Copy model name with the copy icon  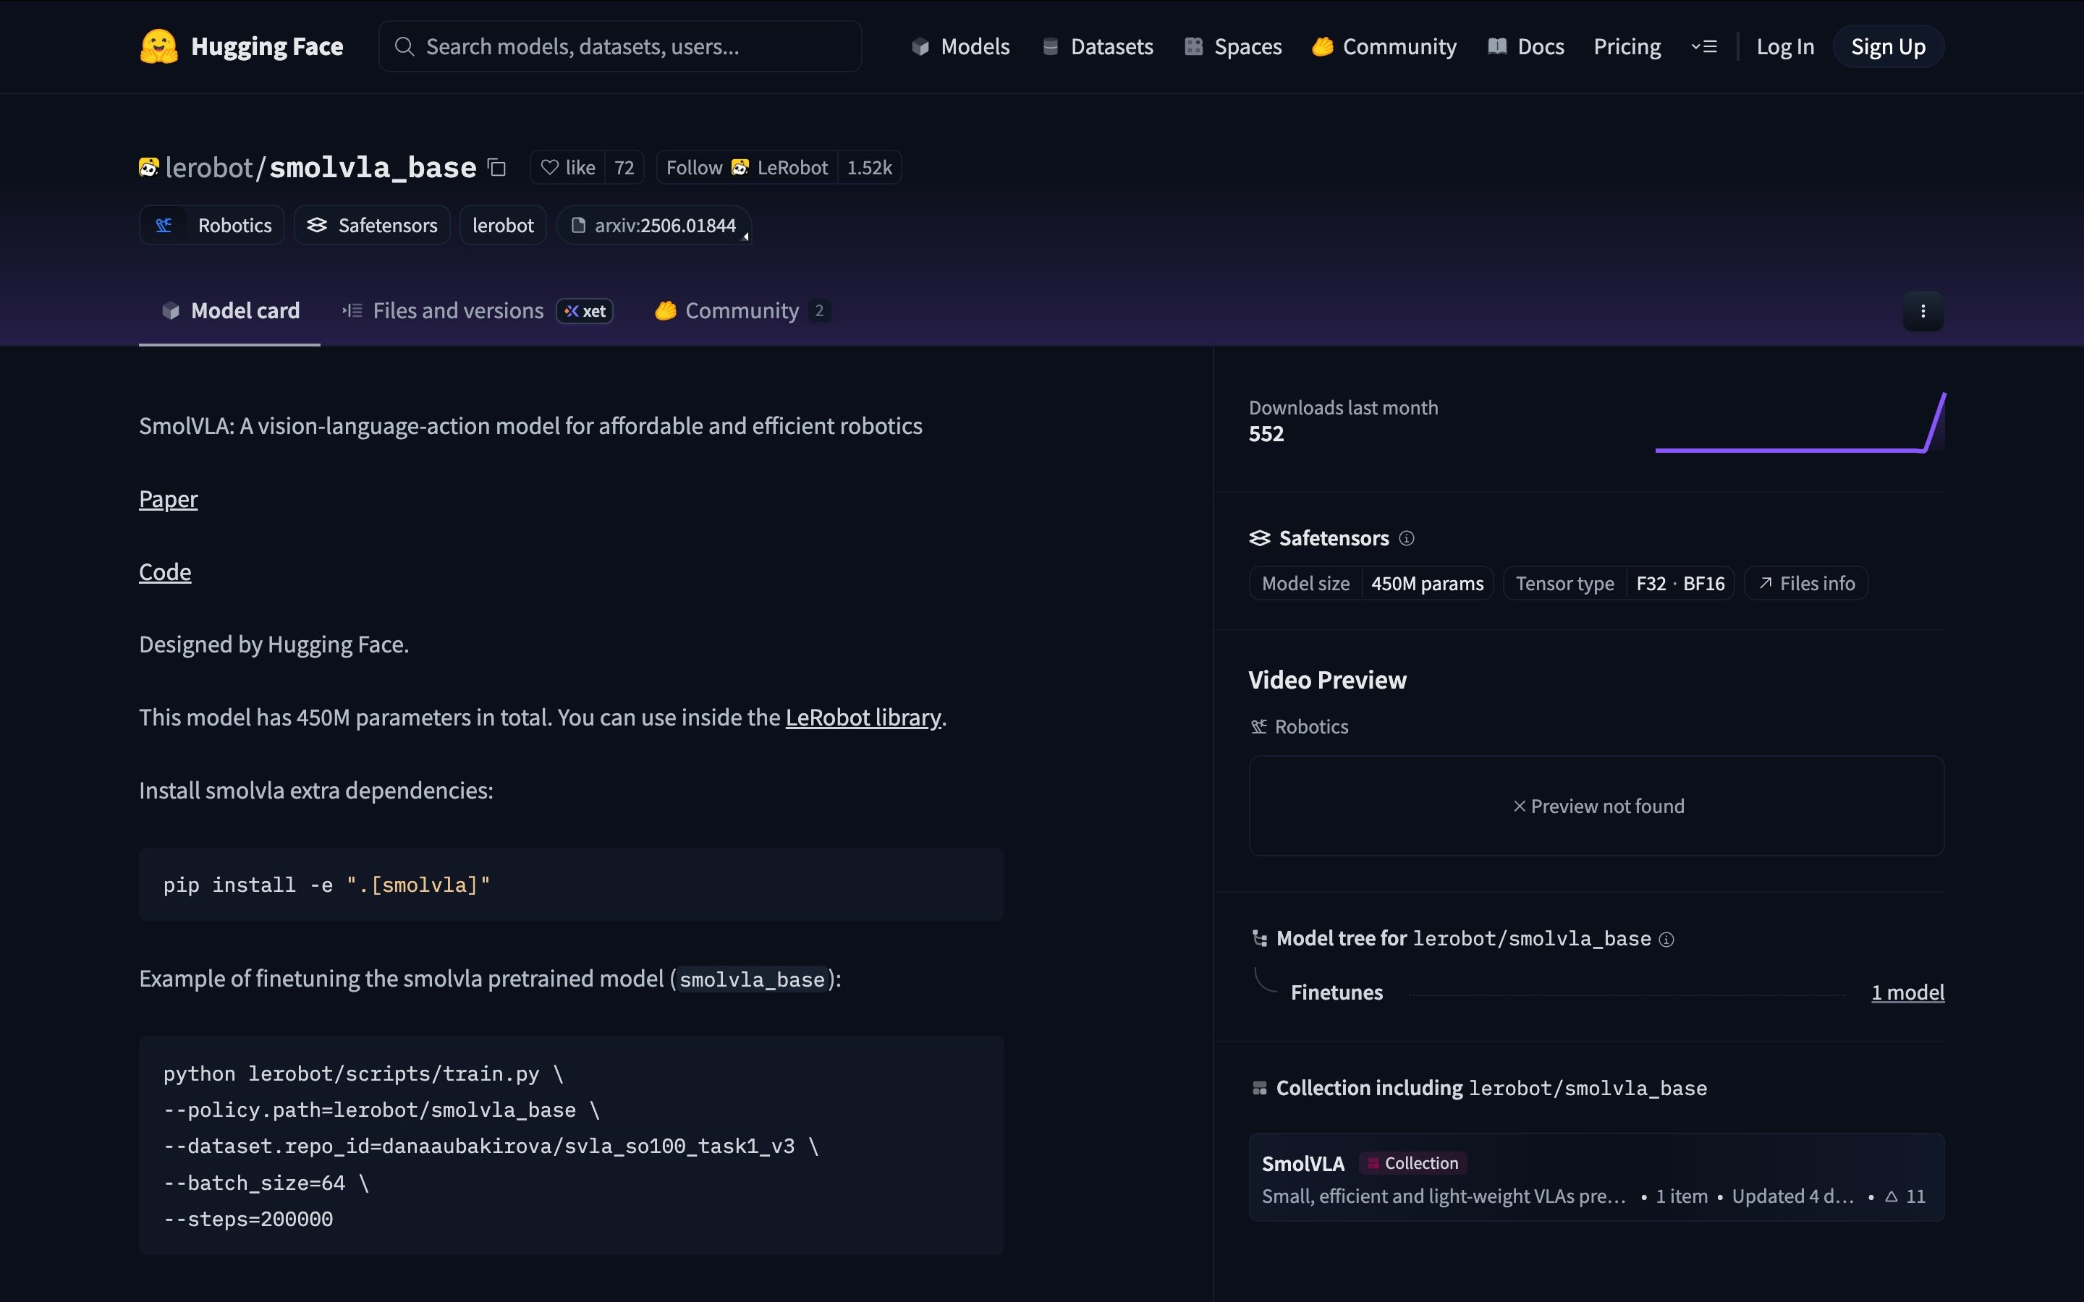[497, 167]
